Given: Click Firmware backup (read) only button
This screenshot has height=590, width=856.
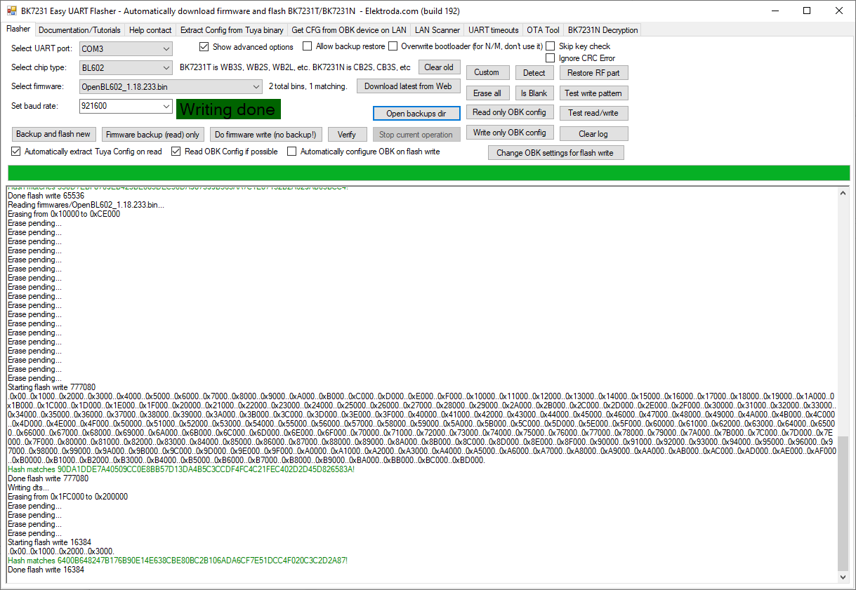Looking at the screenshot, I should 152,134.
